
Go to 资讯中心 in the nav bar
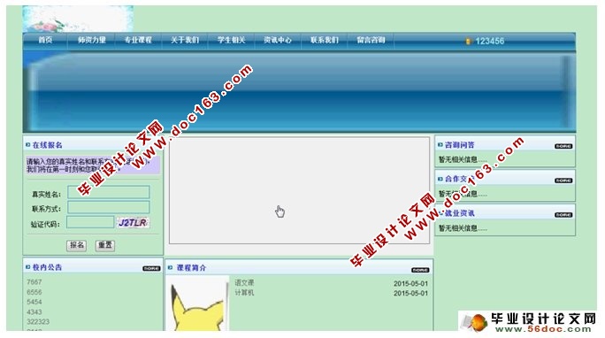tap(278, 40)
